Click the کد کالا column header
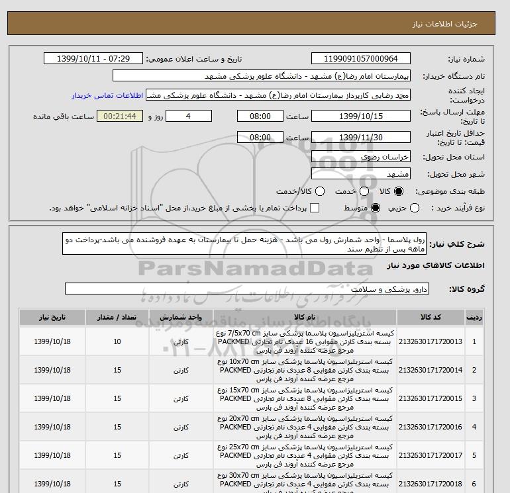 (431, 317)
